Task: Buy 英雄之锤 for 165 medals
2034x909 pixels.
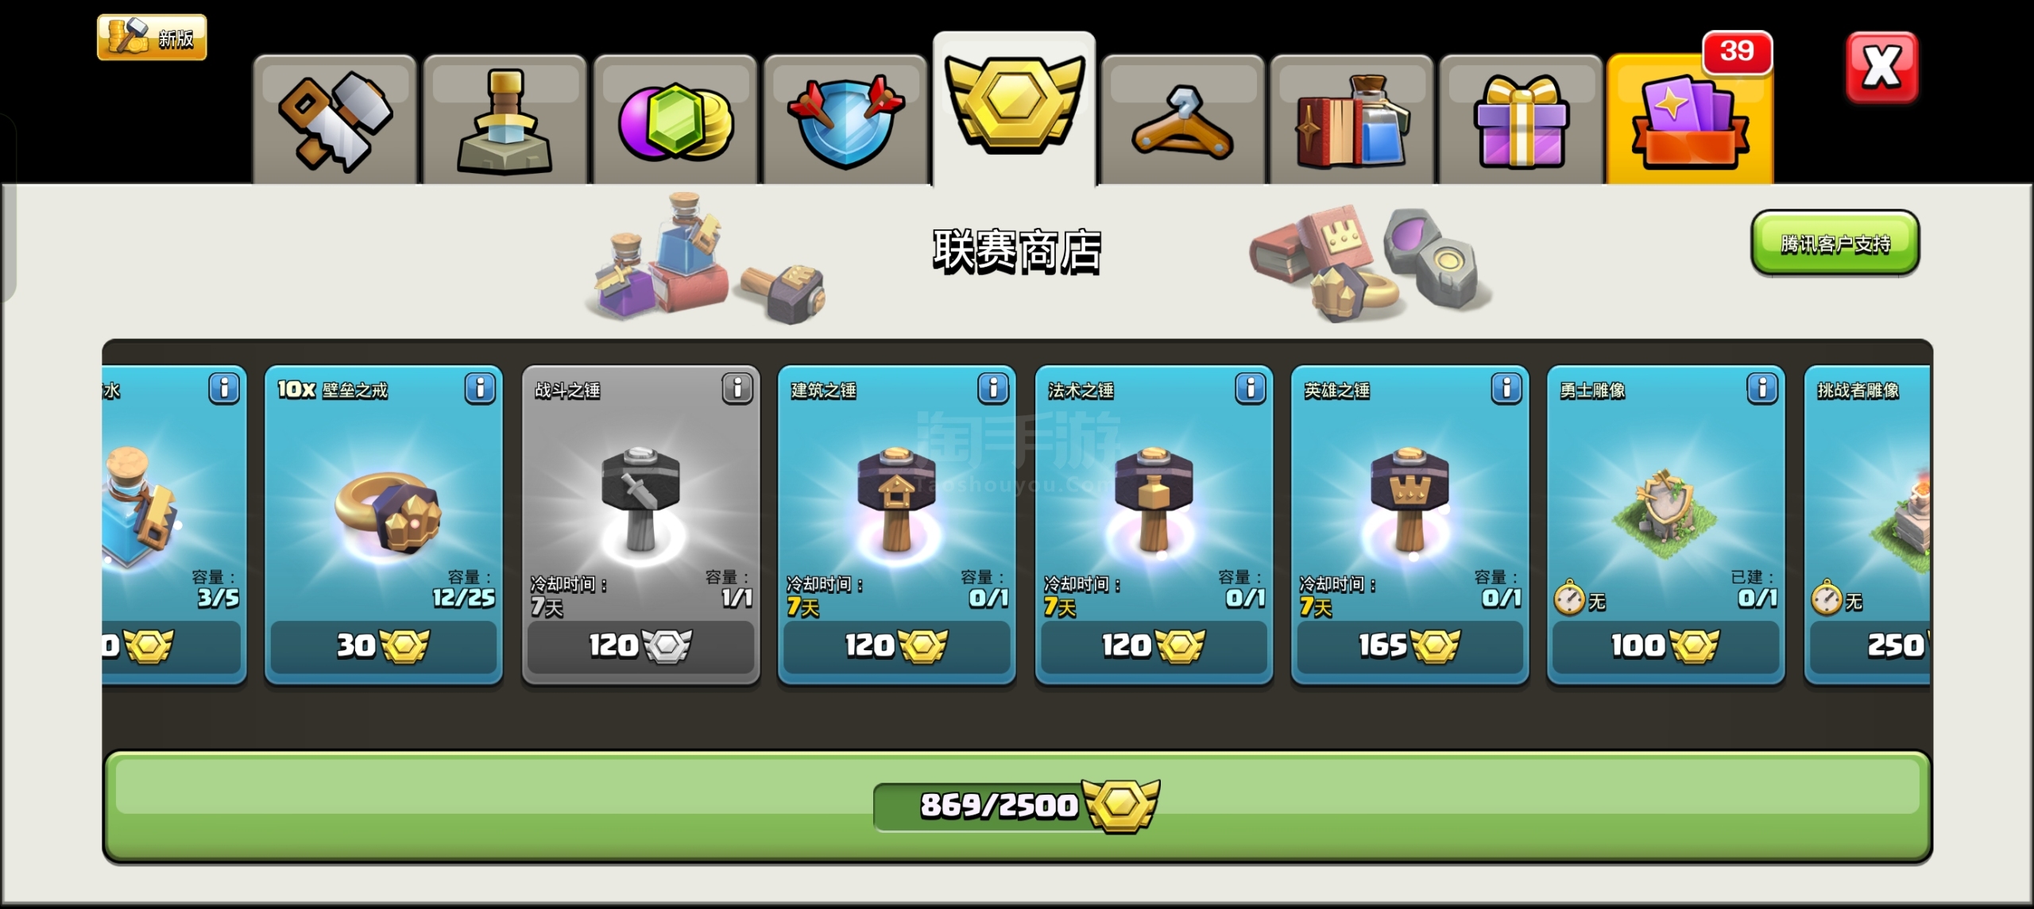Action: click(x=1410, y=646)
